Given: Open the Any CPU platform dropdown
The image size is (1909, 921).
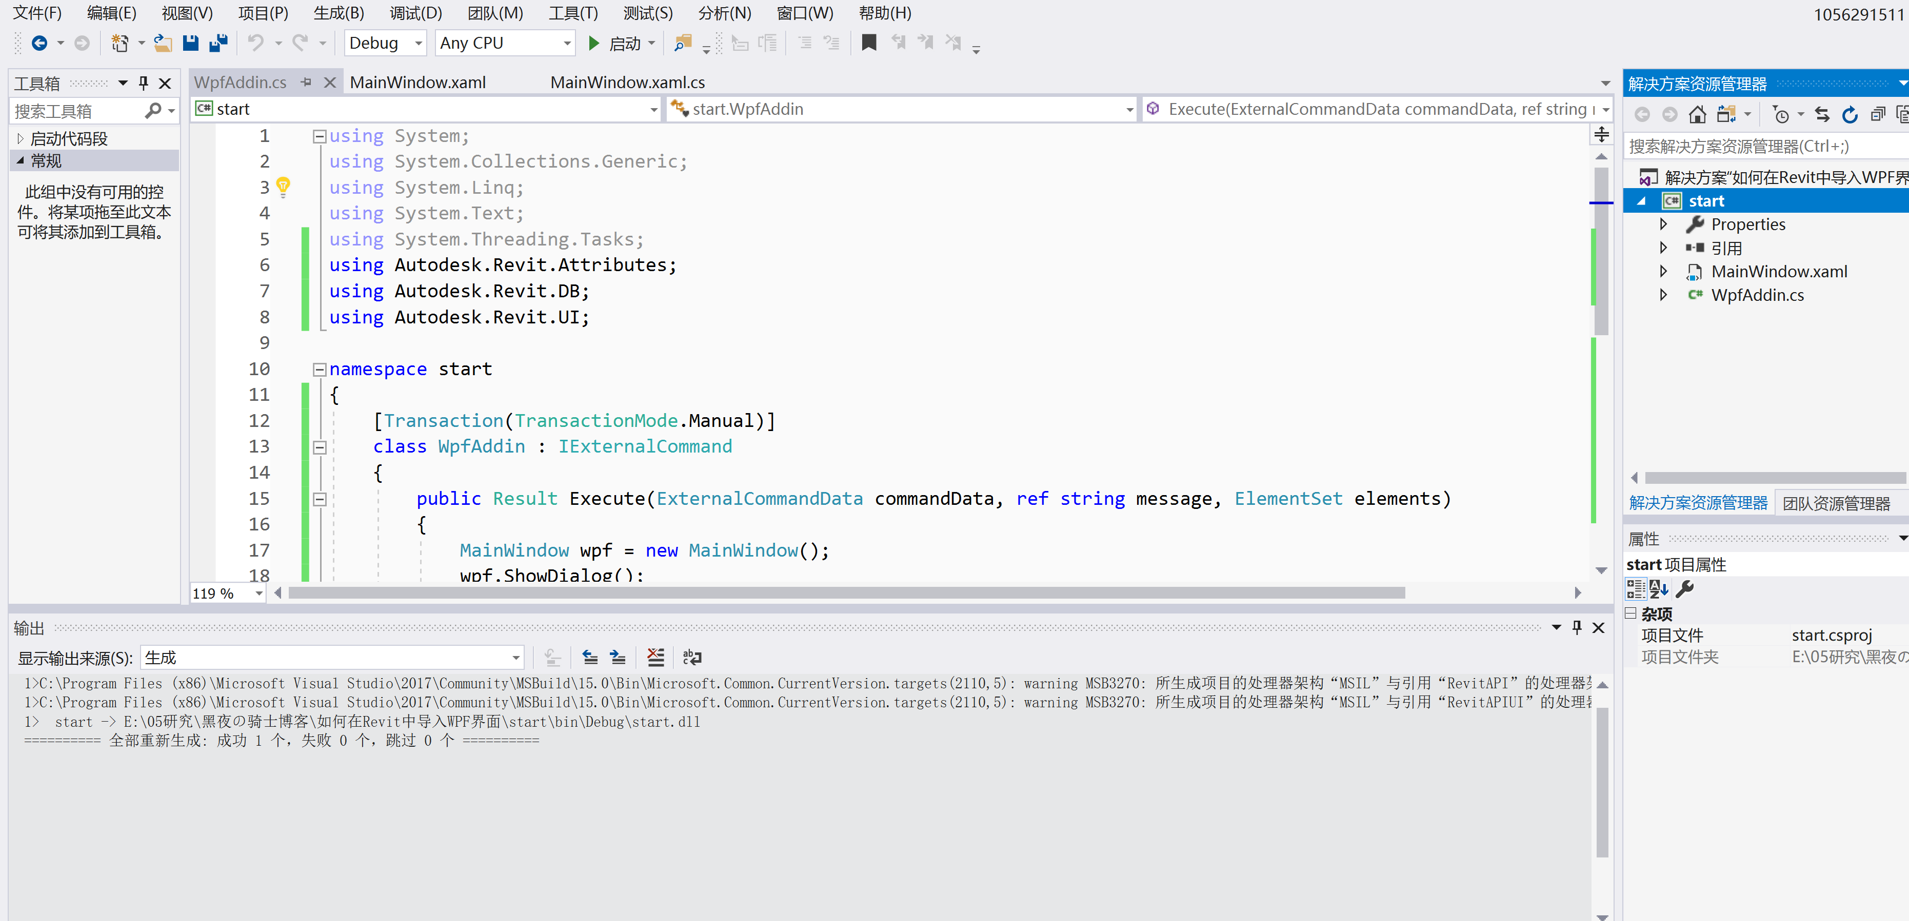Looking at the screenshot, I should [505, 43].
